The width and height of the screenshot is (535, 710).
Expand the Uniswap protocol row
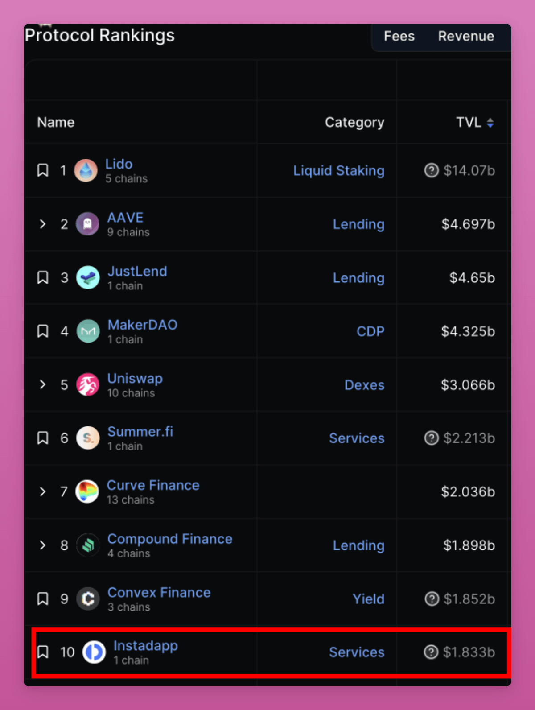[x=43, y=384]
